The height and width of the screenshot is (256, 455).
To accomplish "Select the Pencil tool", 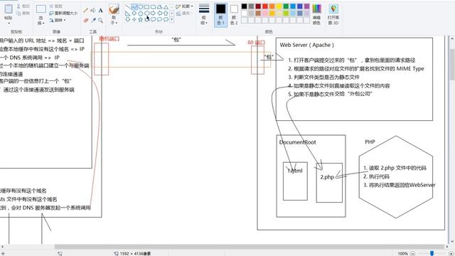I will click(x=85, y=11).
